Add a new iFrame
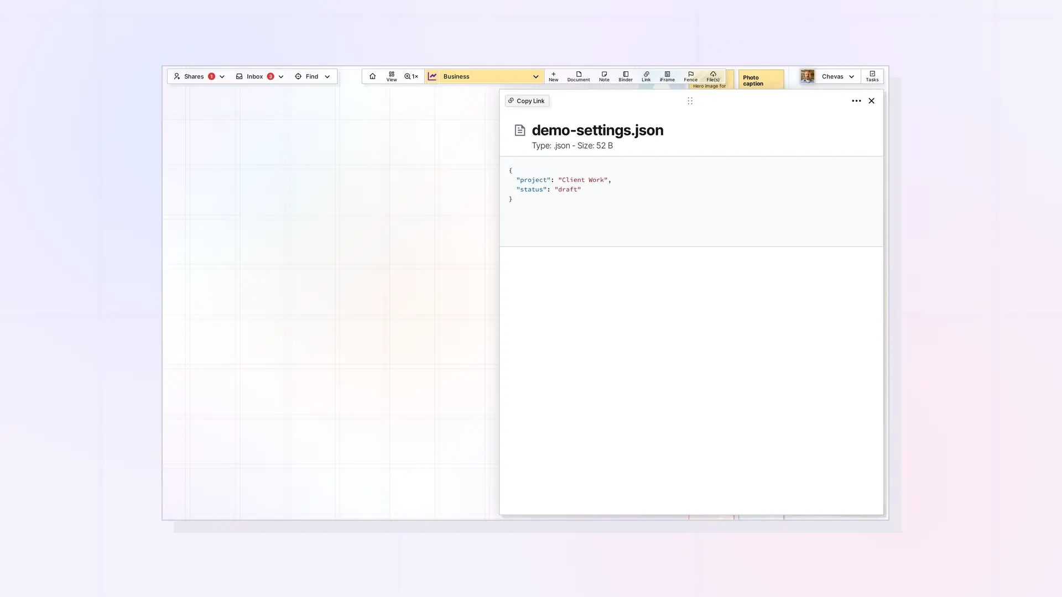 [667, 76]
